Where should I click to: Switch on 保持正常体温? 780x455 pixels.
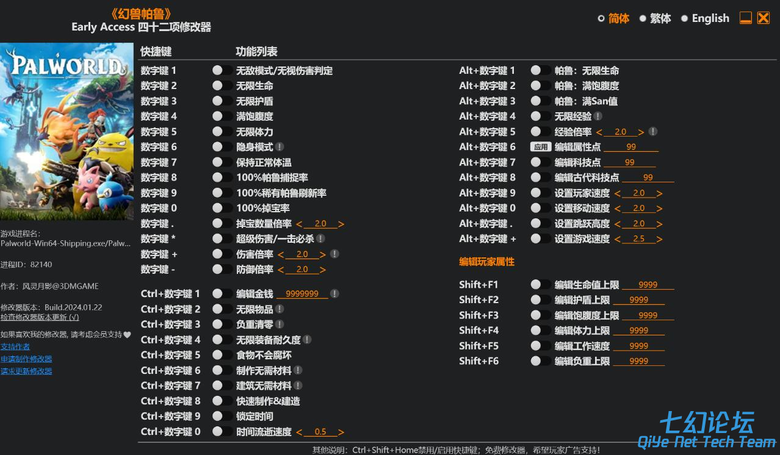[x=222, y=162]
